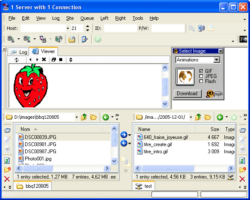Click the queue envelope icon in the toolbar
This screenshot has height=200, width=250.
pyautogui.click(x=72, y=39)
